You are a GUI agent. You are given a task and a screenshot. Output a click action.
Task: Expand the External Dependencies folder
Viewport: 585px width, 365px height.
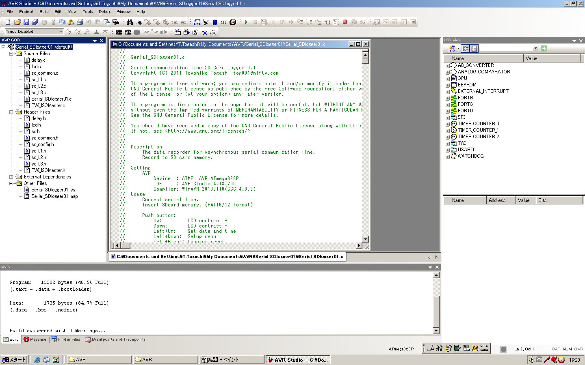(x=11, y=177)
